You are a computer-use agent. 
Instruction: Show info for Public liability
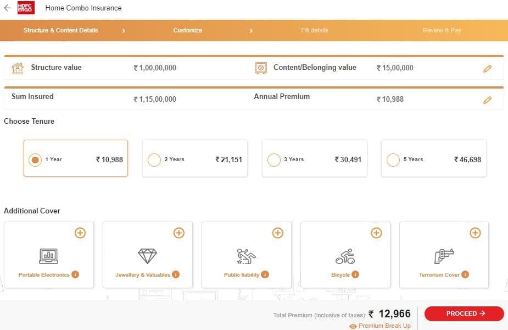(x=265, y=274)
